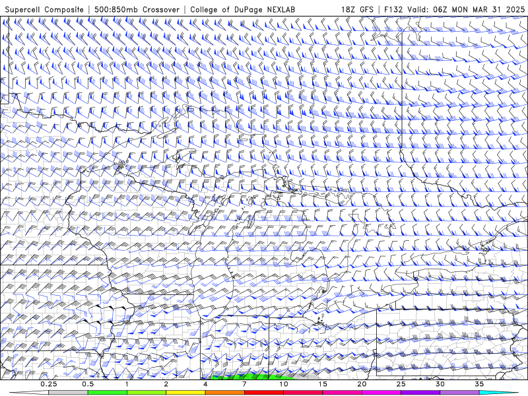This screenshot has width=528, height=396.
Task: Select the 18Z GFS model label
Action: 357,9
